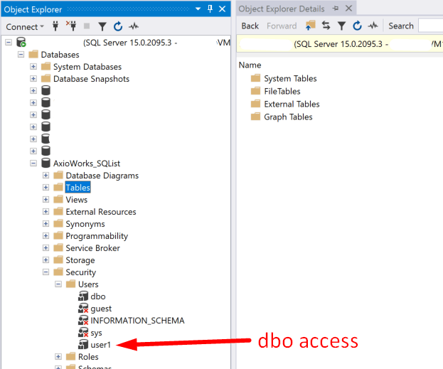
Task: Select the Security tree item
Action: tap(81, 272)
